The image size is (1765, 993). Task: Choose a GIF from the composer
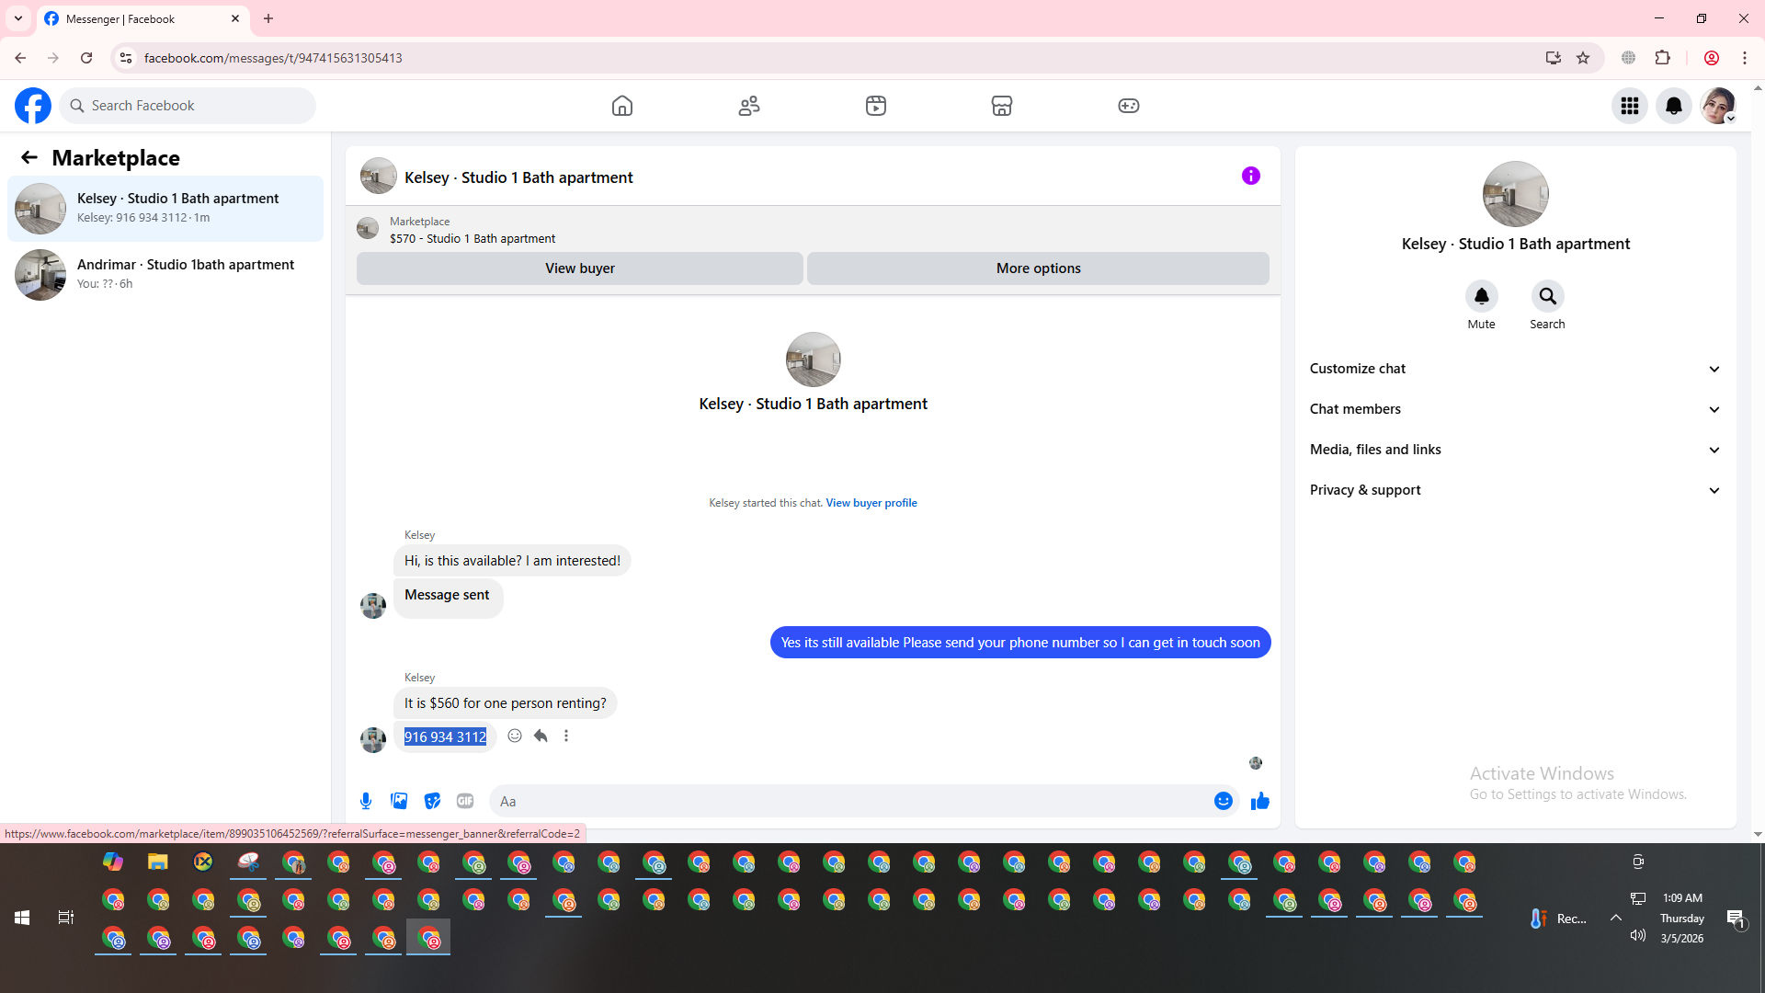coord(465,801)
